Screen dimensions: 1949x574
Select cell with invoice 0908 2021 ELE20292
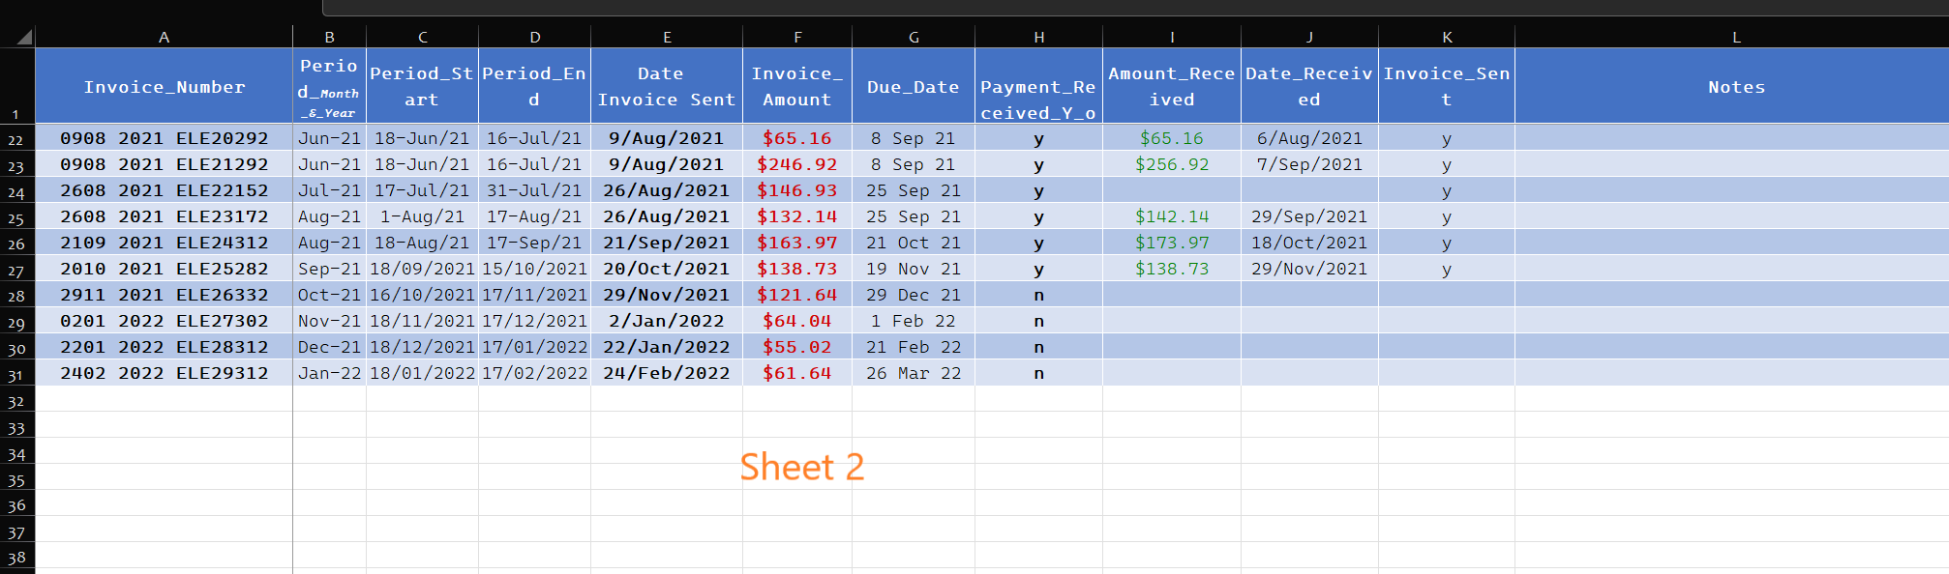164,138
